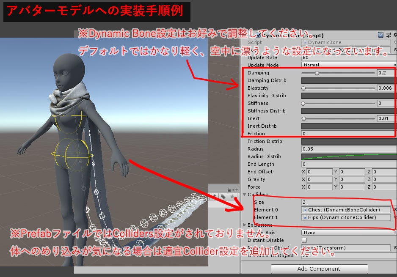397x277 pixels.
Task: Open the Update Mode dropdown
Action: tap(348, 65)
